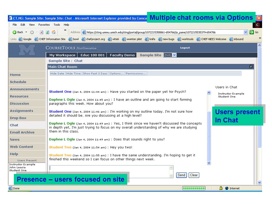This screenshot has width=272, height=204.
Task: Open the (more) sites dropdown
Action: point(170,55)
